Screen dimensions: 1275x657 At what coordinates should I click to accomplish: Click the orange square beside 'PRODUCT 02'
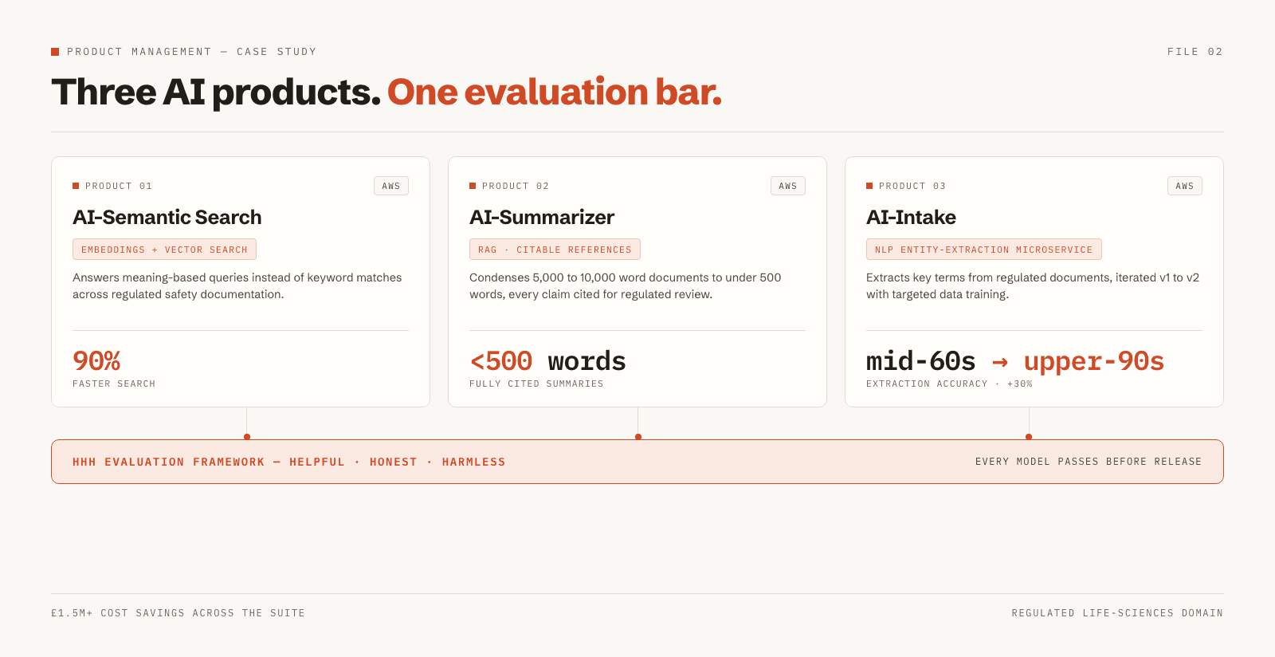(x=473, y=186)
